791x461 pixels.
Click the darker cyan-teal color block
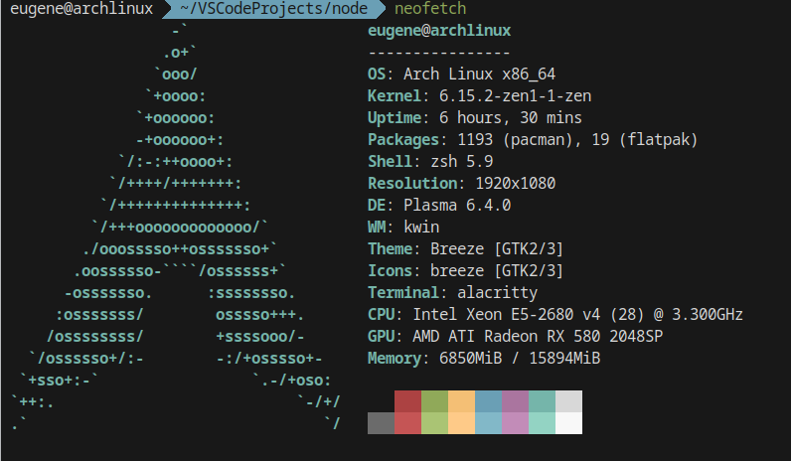542,401
